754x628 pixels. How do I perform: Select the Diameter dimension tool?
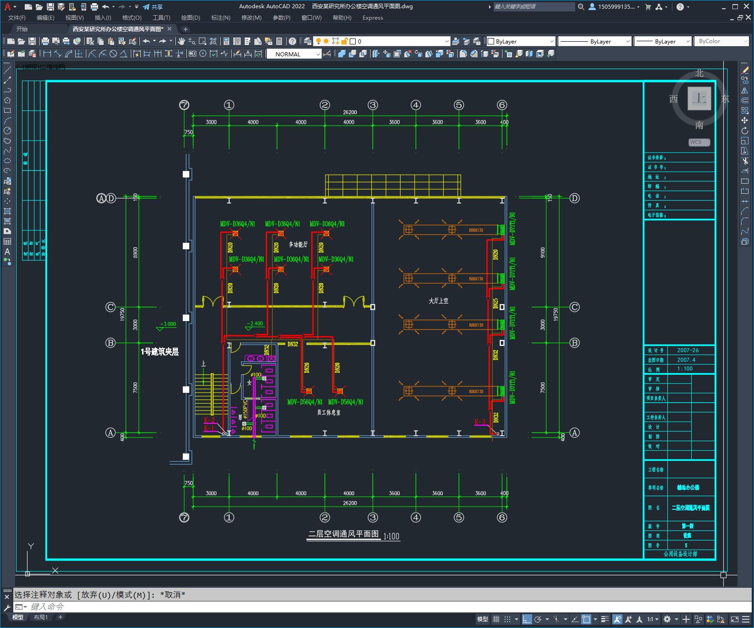[113, 54]
